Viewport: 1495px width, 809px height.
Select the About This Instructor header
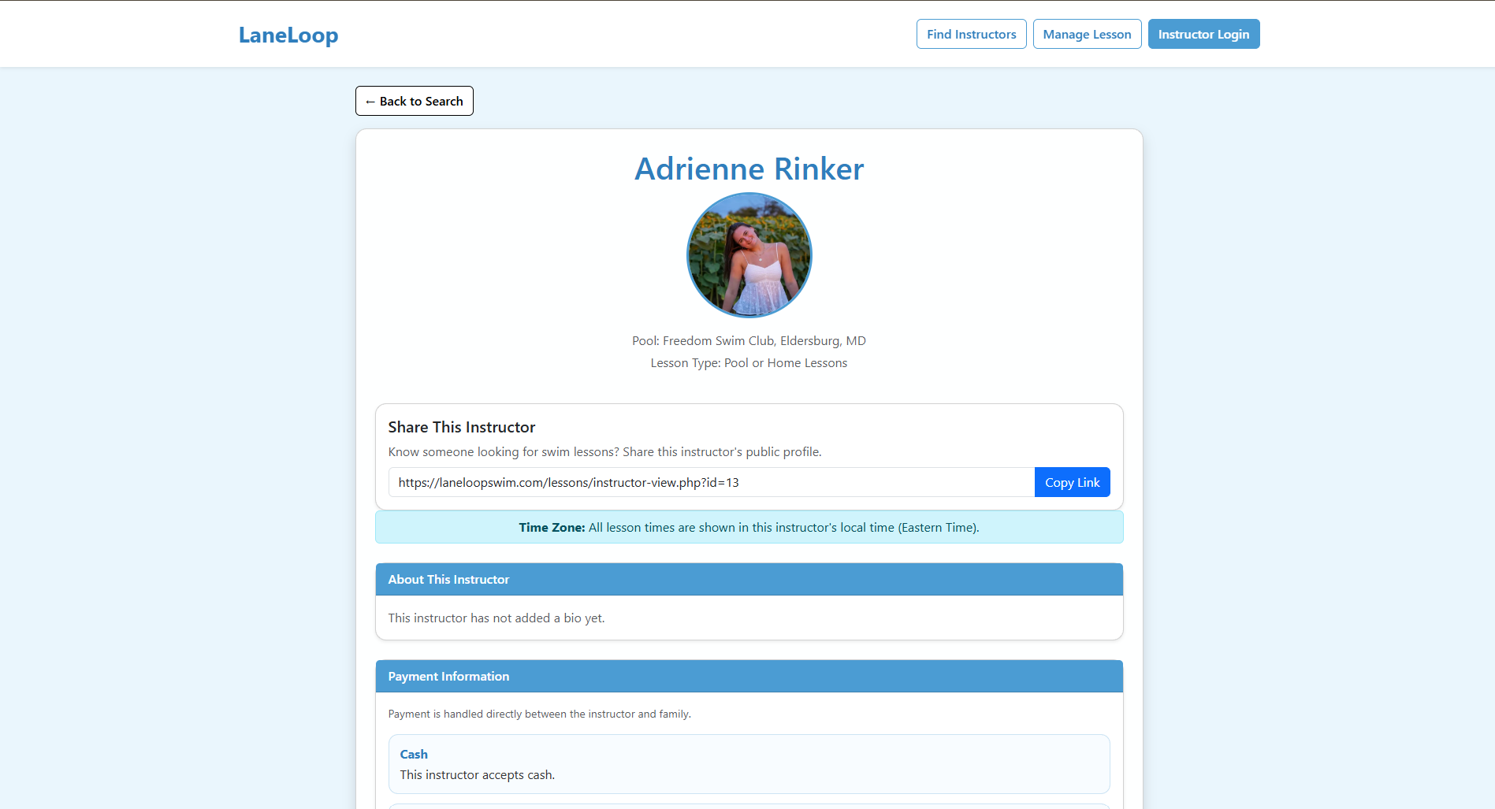749,579
